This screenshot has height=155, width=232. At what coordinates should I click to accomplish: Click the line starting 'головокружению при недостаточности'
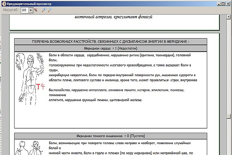point(120,65)
